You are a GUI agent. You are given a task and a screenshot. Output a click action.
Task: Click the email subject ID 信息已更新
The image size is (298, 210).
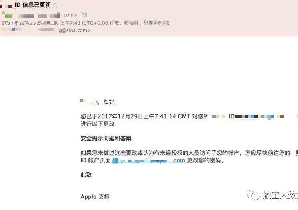(x=32, y=5)
